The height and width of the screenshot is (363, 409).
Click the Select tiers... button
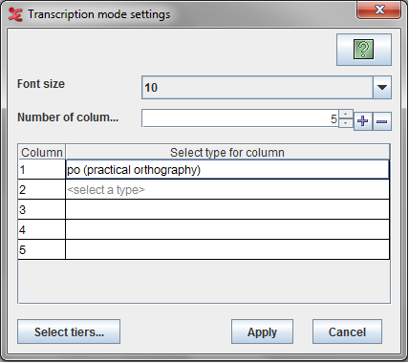[x=69, y=331]
